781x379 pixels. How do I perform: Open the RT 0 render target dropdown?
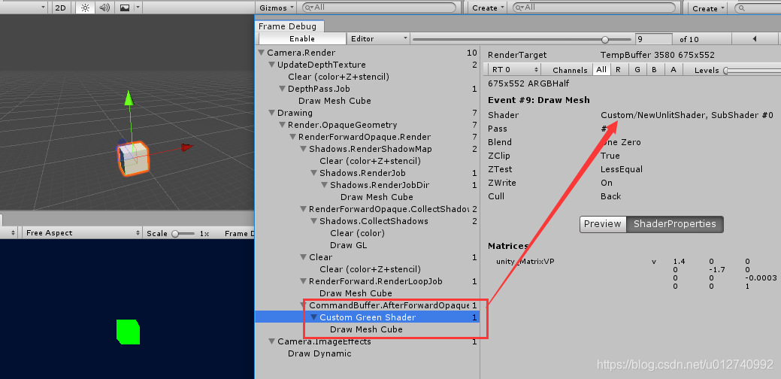click(x=514, y=70)
